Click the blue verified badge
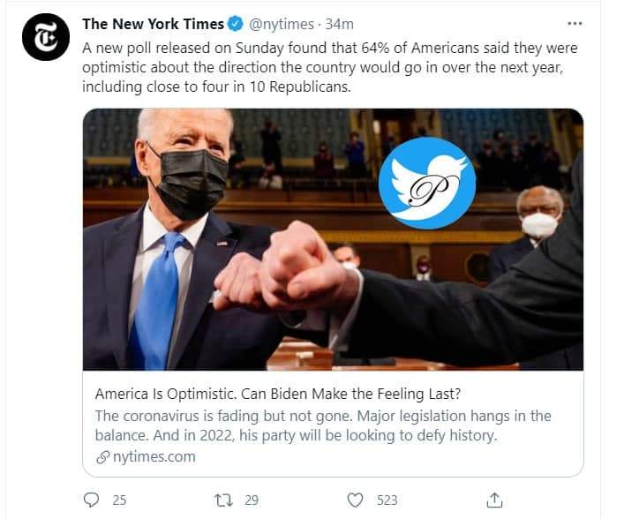This screenshot has width=624, height=519. 235,24
